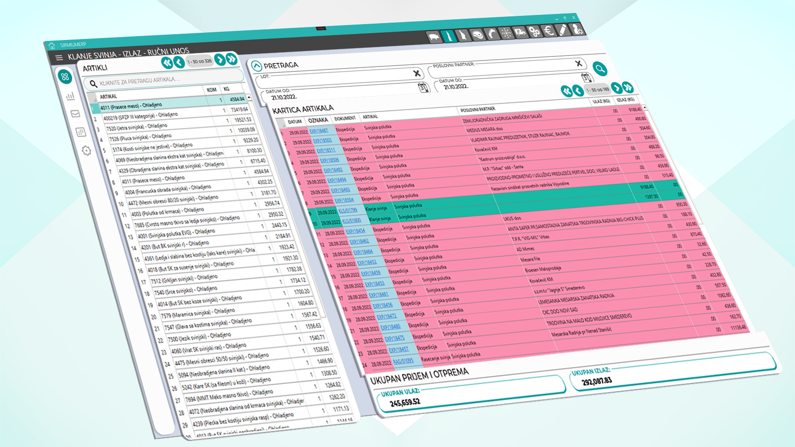795x447 pixels.
Task: Click the round teal search button
Action: pos(600,69)
